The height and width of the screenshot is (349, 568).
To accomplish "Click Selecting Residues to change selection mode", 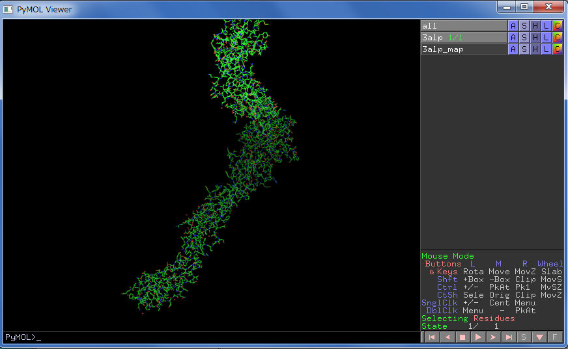I will (x=468, y=318).
